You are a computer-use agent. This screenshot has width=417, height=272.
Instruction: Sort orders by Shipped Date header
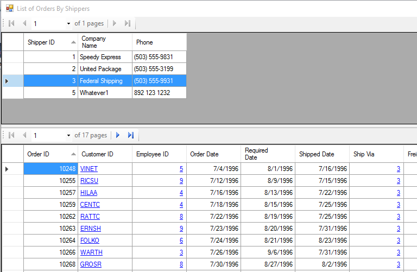click(322, 154)
